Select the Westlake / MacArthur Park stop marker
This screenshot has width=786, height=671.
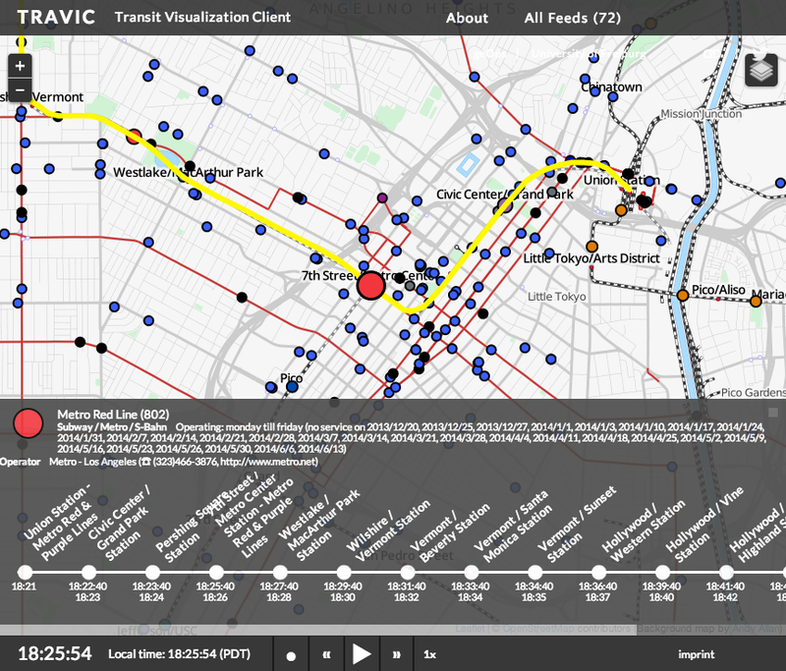point(280,573)
